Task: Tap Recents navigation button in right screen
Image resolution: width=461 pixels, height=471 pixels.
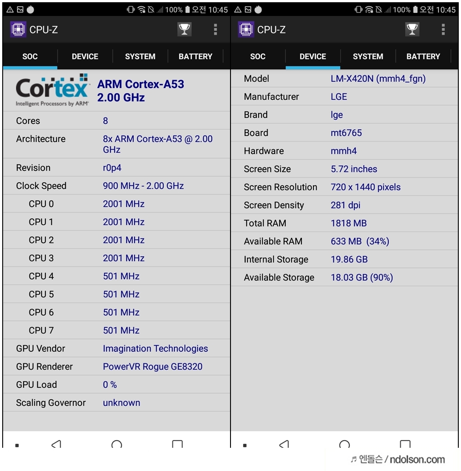Action: tap(405, 444)
